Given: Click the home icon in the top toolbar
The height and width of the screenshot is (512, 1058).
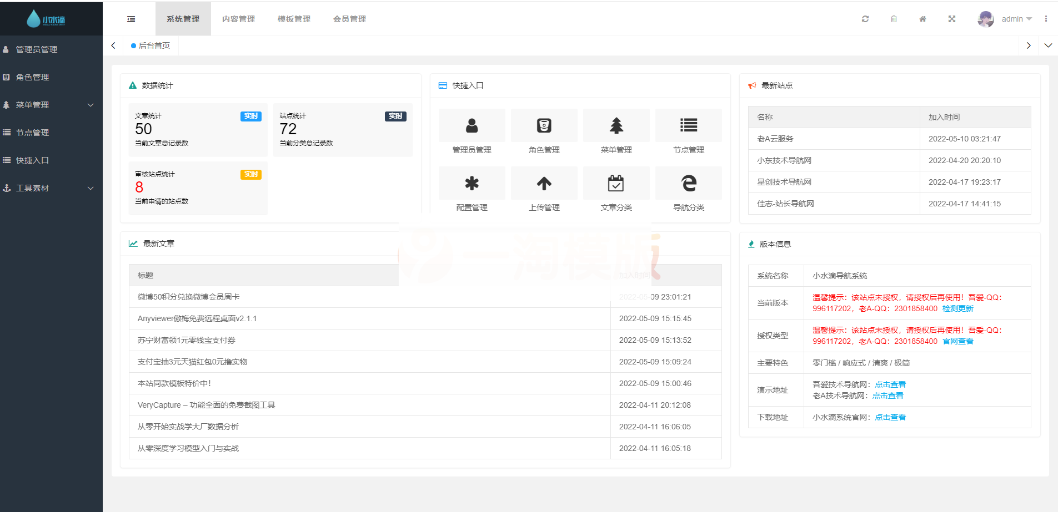Looking at the screenshot, I should [x=923, y=18].
